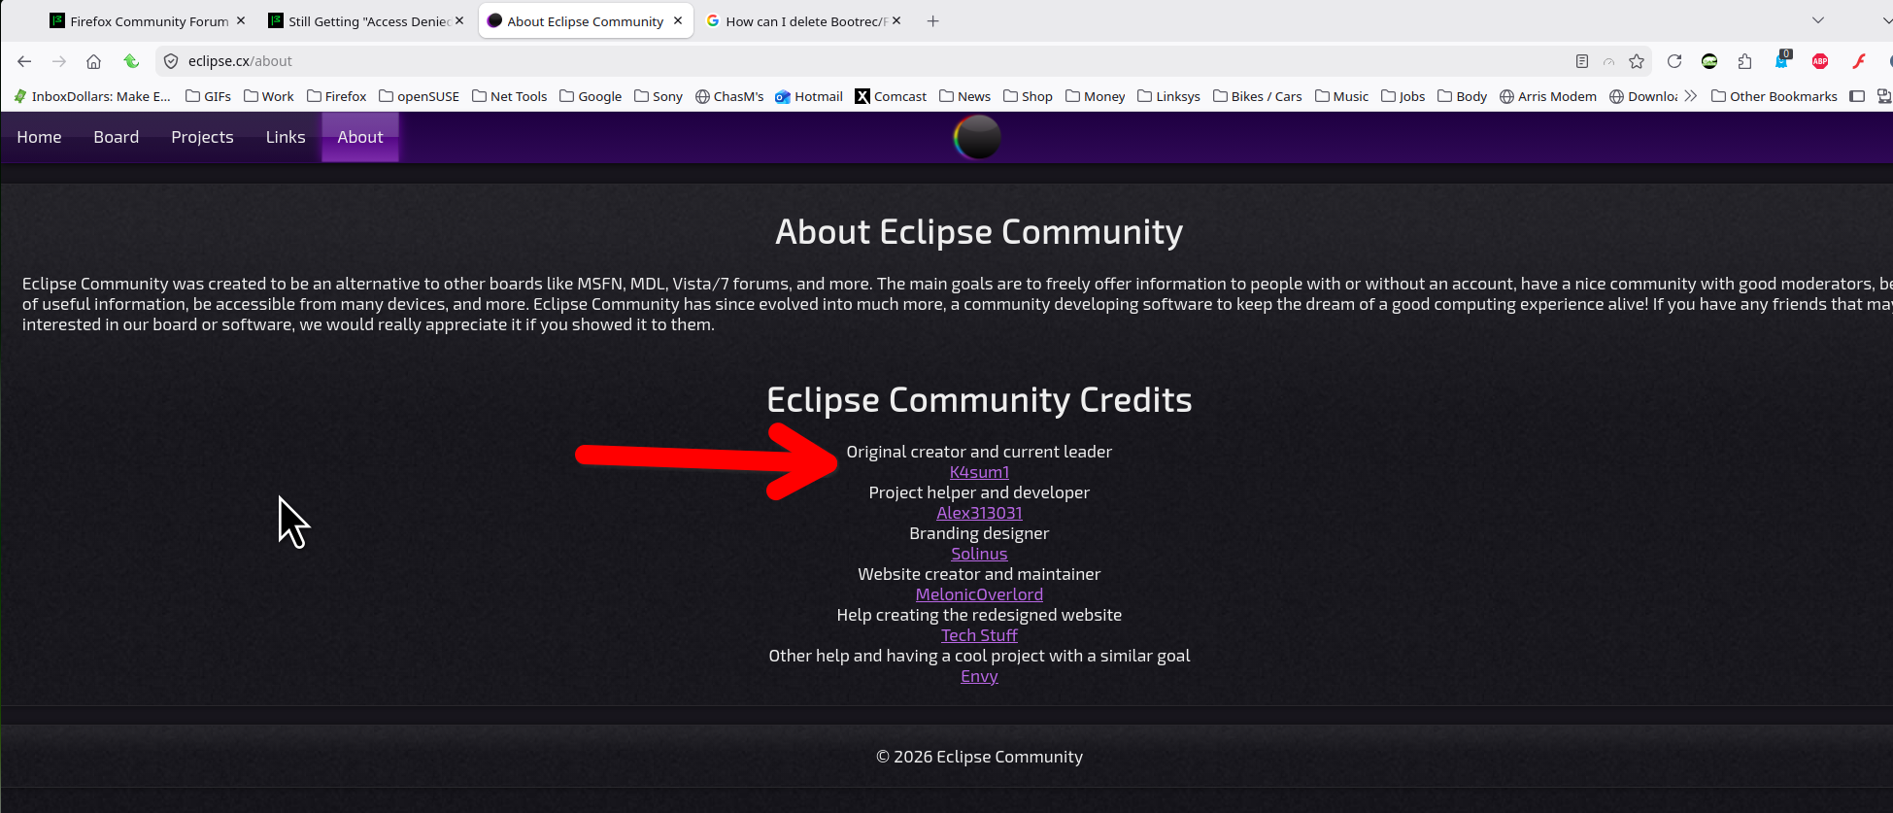Click the gauge icon in the address bar
This screenshot has width=1893, height=813.
point(1609,61)
